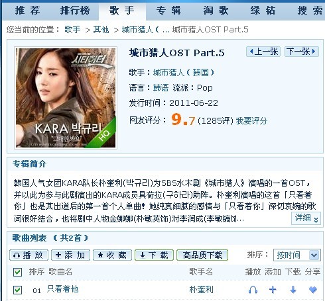Share song 只看着他 with heart icon
The image size is (325, 301).
tap(313, 290)
